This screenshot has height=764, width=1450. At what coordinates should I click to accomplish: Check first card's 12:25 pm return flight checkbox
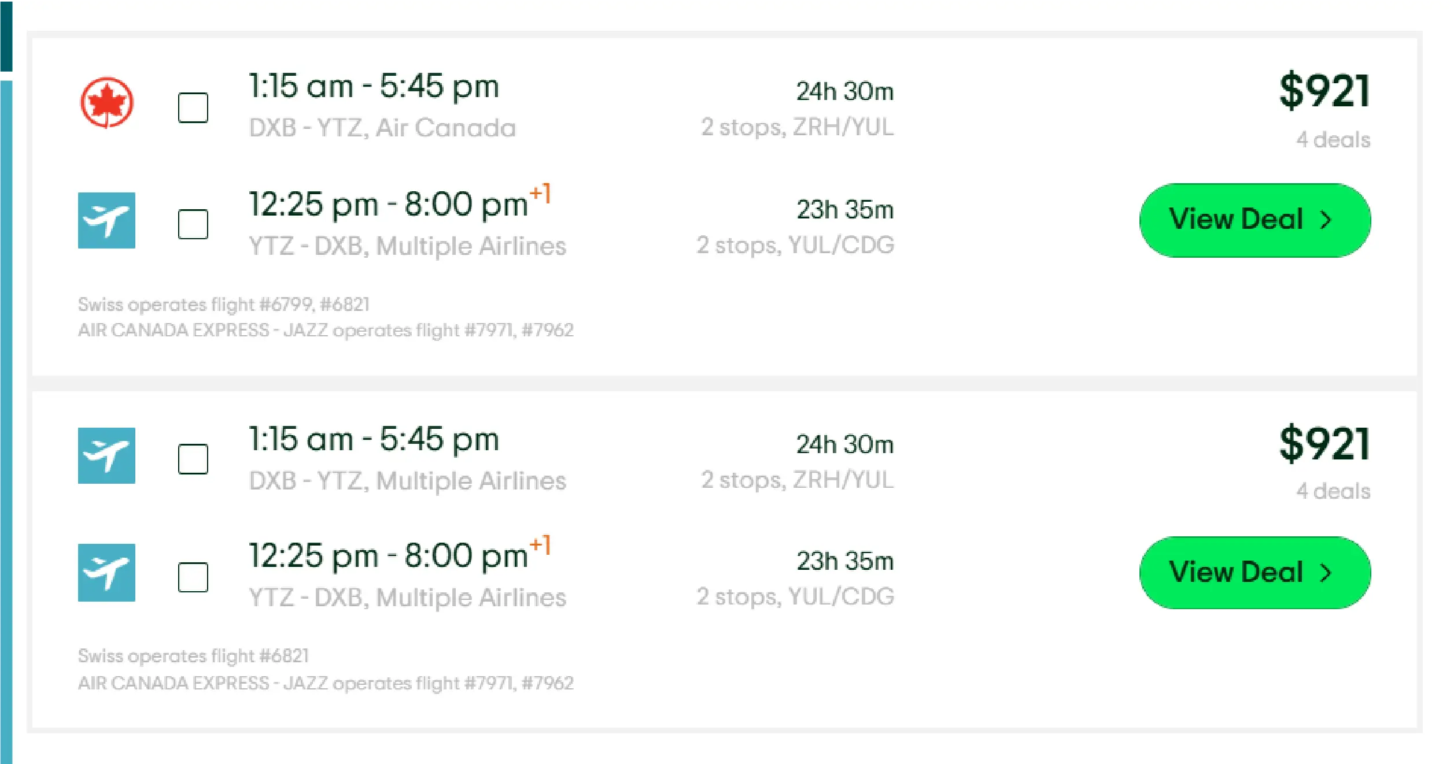(193, 224)
